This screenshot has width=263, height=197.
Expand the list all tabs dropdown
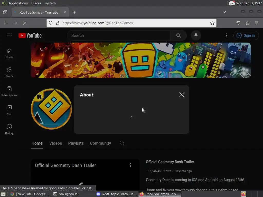pyautogui.click(x=224, y=12)
